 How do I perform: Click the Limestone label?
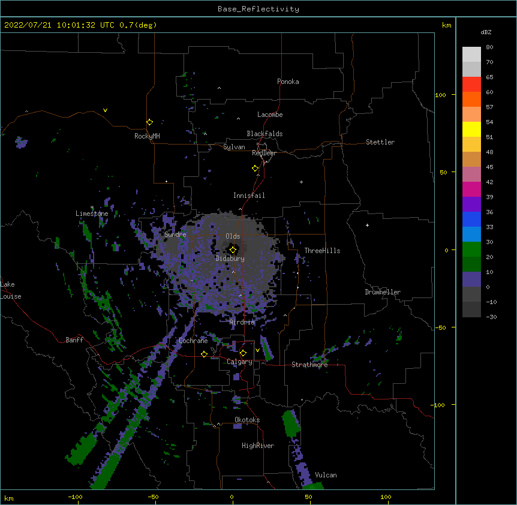click(92, 214)
